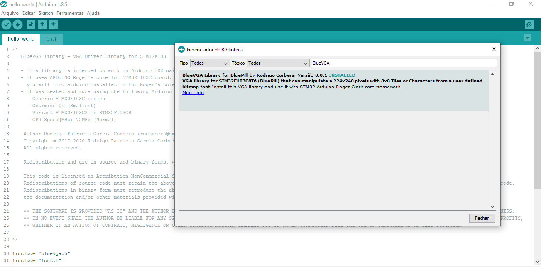
Task: Save the sketch with the down-arrow icon
Action: point(53,25)
